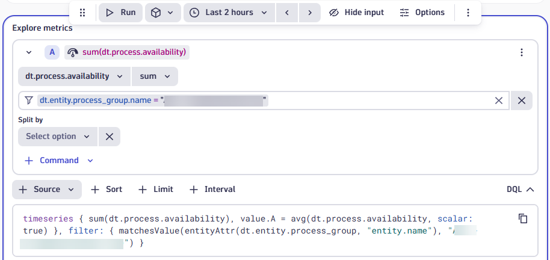Open the Last 2 hours timeframe picker
550x260 pixels.
(229, 13)
